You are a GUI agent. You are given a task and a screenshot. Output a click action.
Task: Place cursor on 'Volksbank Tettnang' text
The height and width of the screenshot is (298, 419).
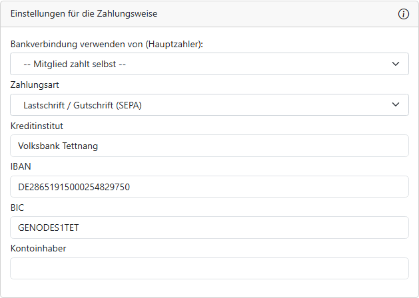click(58, 146)
